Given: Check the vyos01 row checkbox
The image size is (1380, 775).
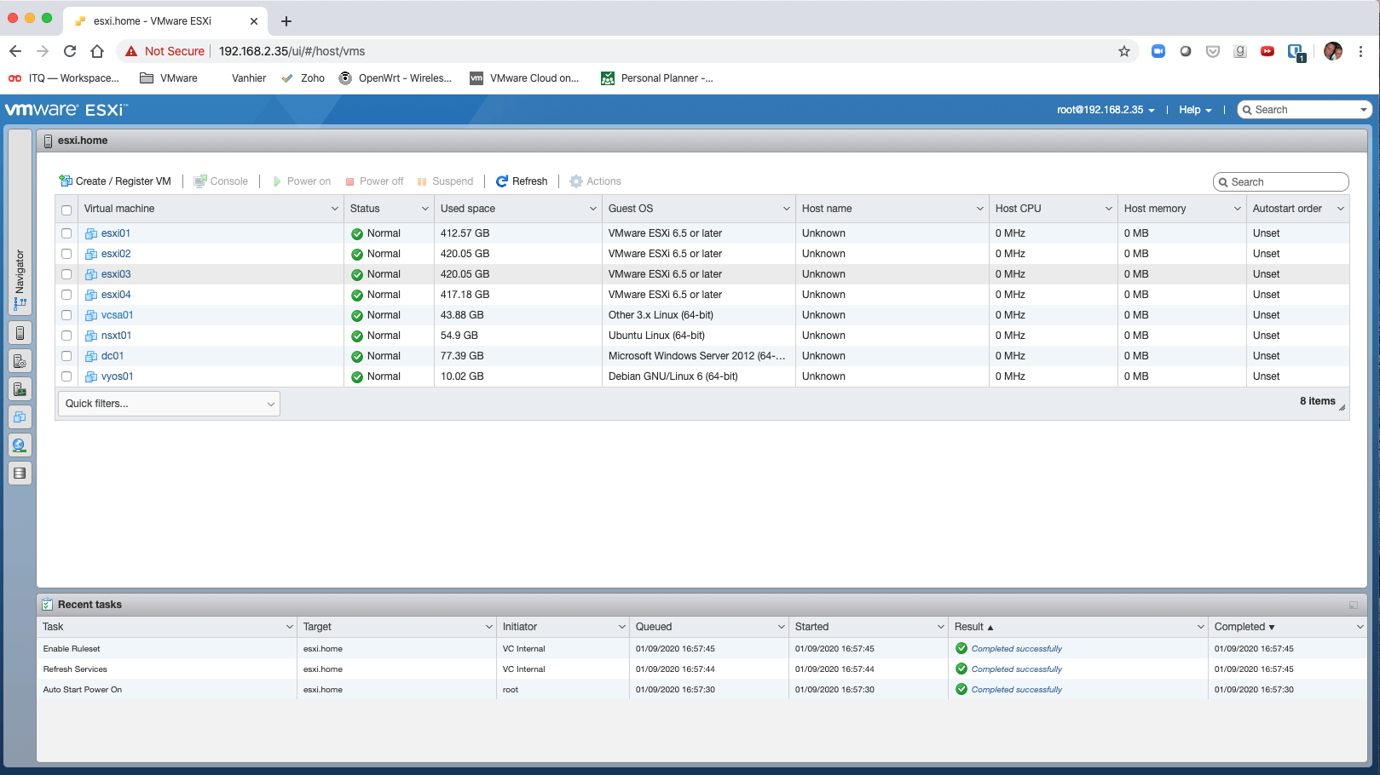Looking at the screenshot, I should (66, 376).
